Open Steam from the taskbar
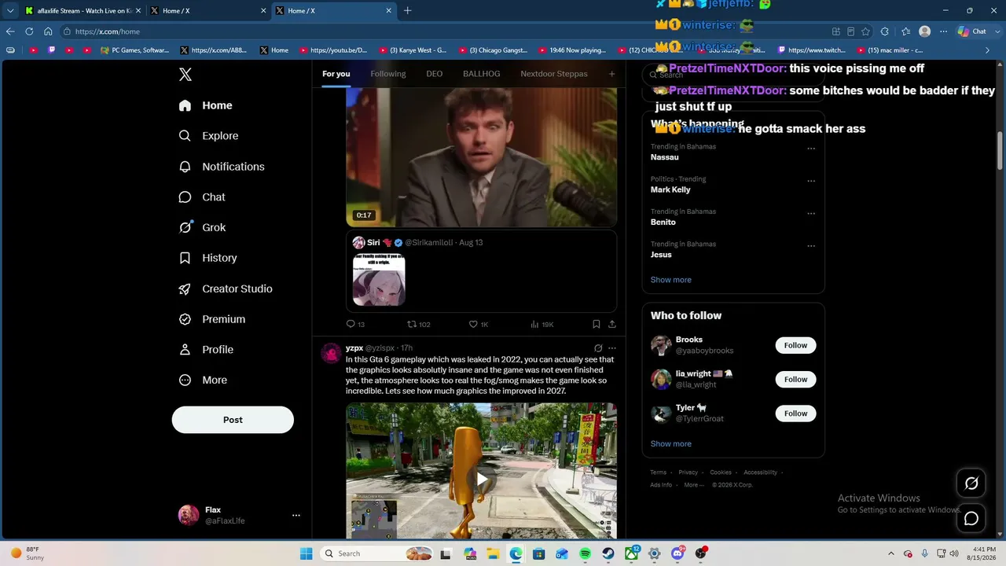Image resolution: width=1006 pixels, height=566 pixels. 608,553
